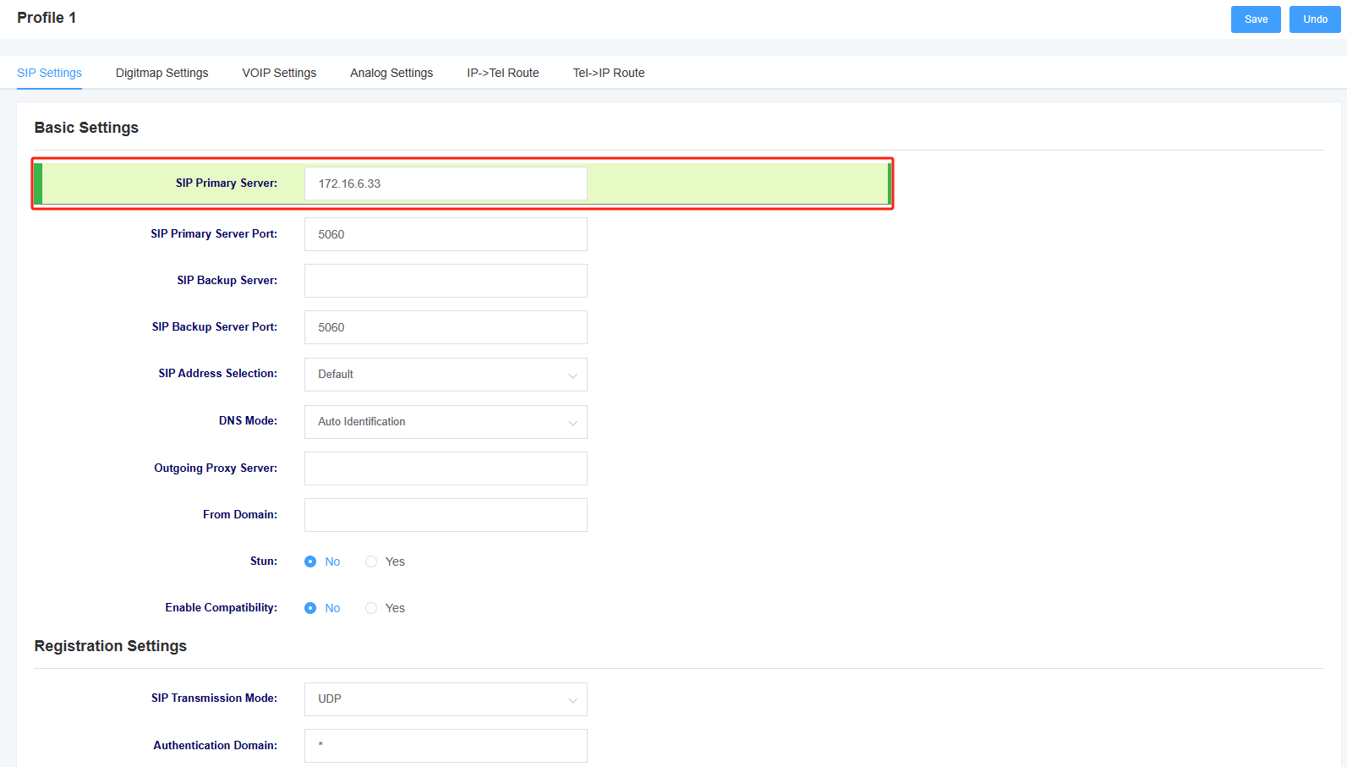Click the SIP Primary Server Port label
The image size is (1347, 767).
[x=214, y=234]
